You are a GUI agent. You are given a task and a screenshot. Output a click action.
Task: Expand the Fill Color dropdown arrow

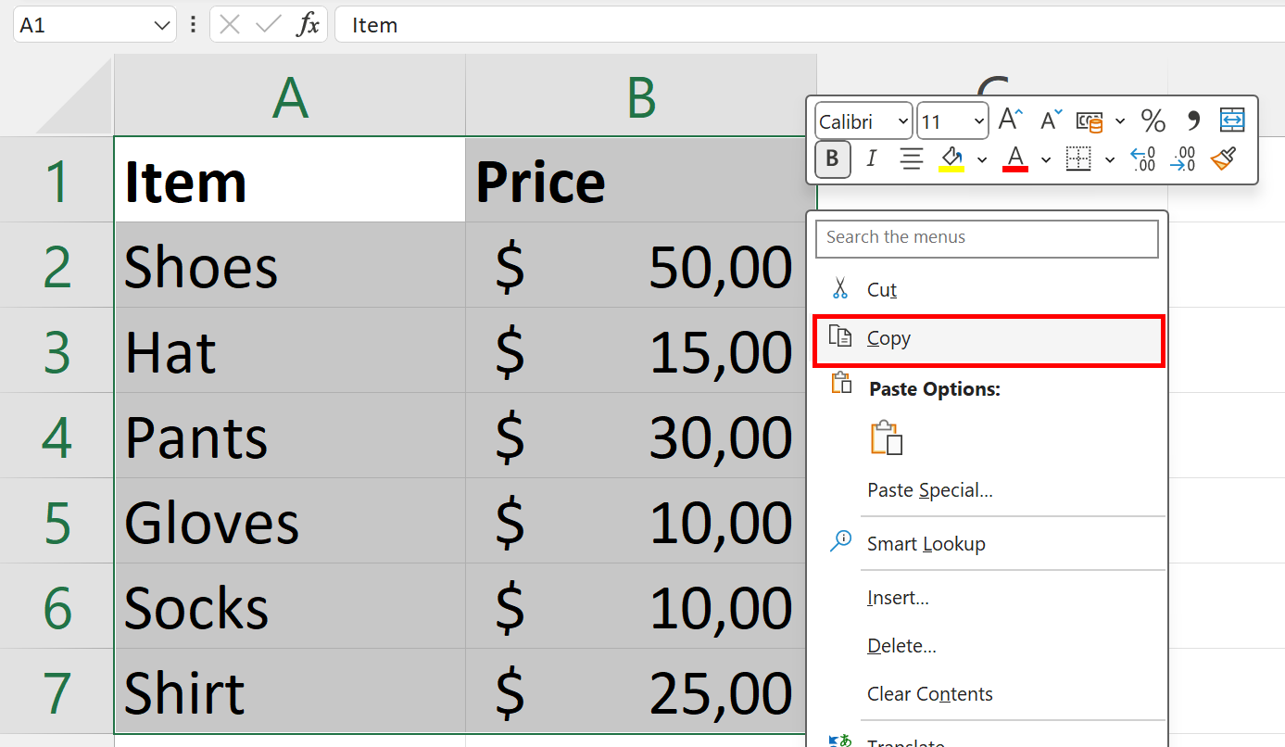pos(982,160)
